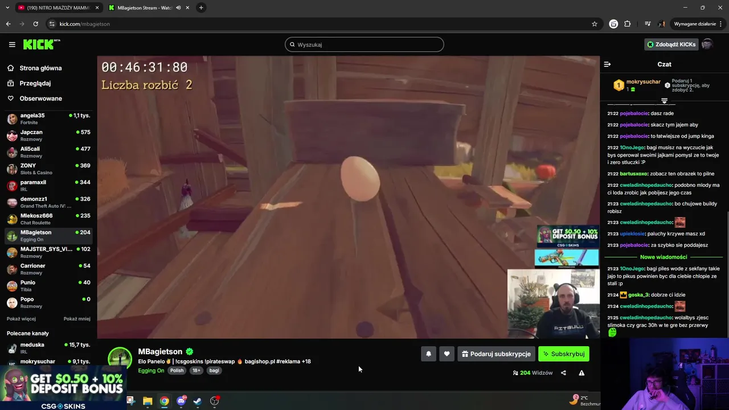Open the Chrome extensions puzzle icon
Image resolution: width=729 pixels, height=410 pixels.
(x=628, y=24)
